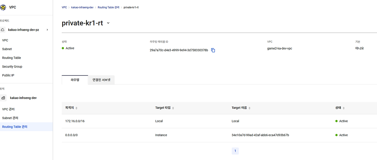Sort by Target 이름 column
This screenshot has width=377, height=160.
click(249, 108)
